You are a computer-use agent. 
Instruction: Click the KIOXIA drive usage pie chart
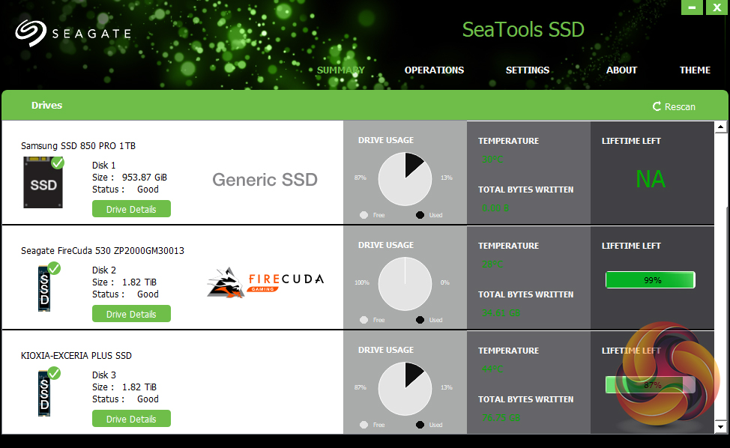[405, 389]
